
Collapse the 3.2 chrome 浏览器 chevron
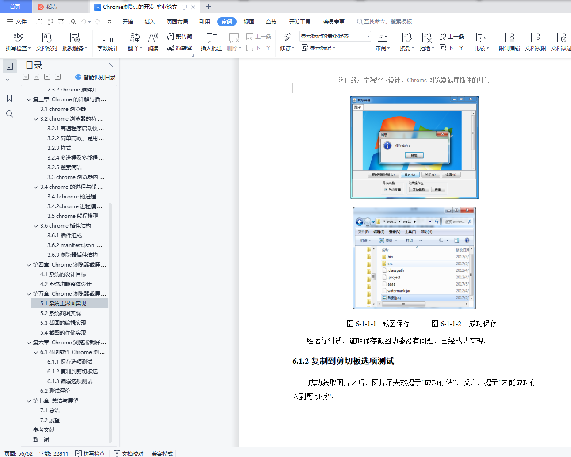point(36,119)
